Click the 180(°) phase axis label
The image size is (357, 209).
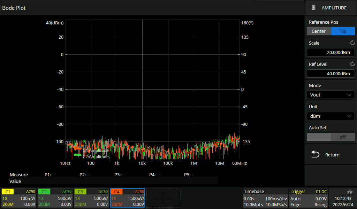point(247,23)
